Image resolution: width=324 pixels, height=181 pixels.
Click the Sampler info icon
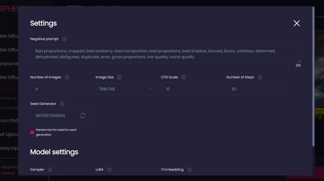[50, 170]
